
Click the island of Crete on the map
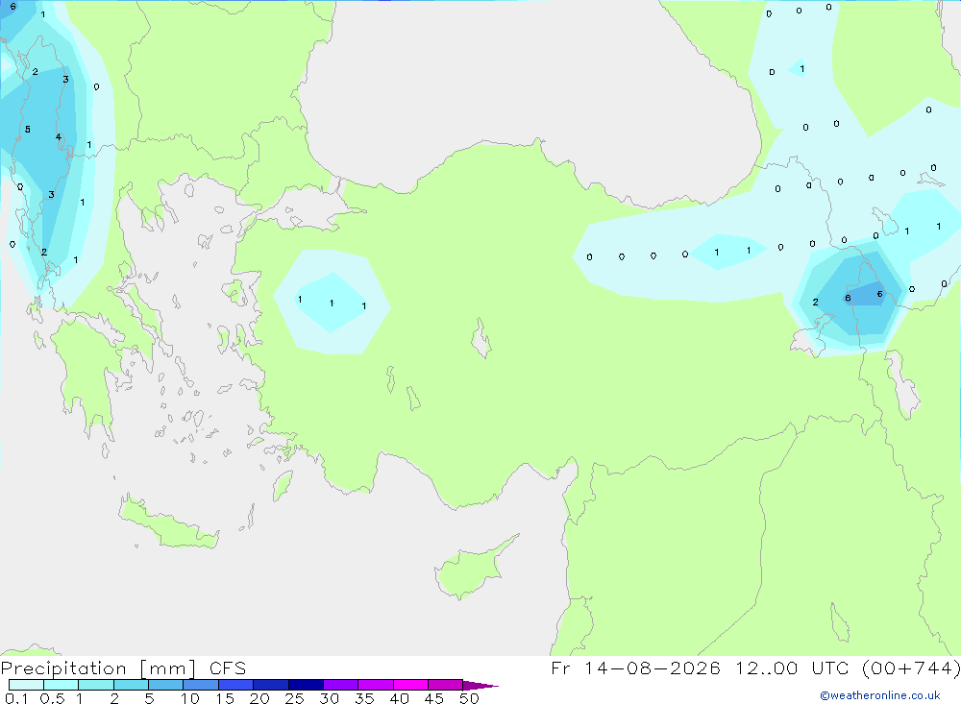(x=166, y=523)
